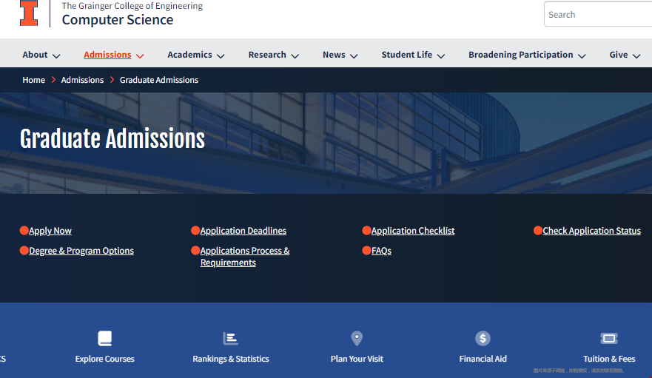Click the Plan Your Visit pin icon
The width and height of the screenshot is (652, 378).
pyautogui.click(x=357, y=338)
